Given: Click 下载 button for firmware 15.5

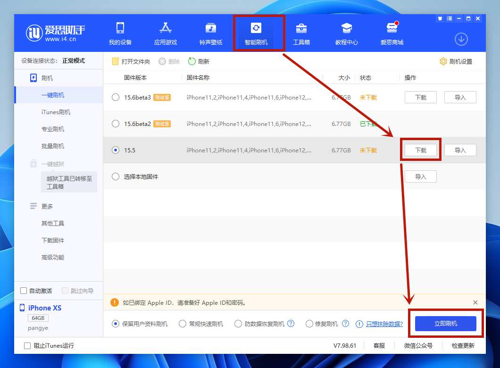Looking at the screenshot, I should [421, 150].
